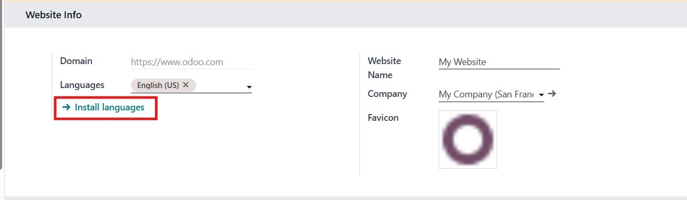
Task: Select the English (US) language tag
Action: (158, 85)
